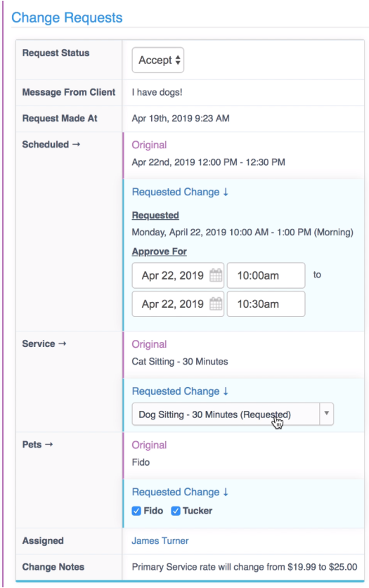Uncheck the Tucker pet checkbox
The width and height of the screenshot is (369, 588).
(176, 511)
